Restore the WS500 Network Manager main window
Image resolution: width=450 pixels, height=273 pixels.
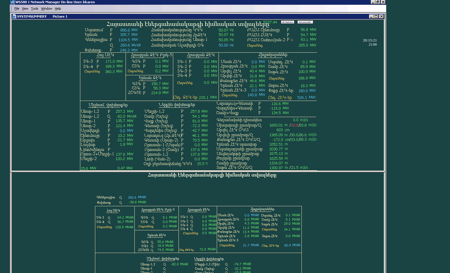[378, 2]
